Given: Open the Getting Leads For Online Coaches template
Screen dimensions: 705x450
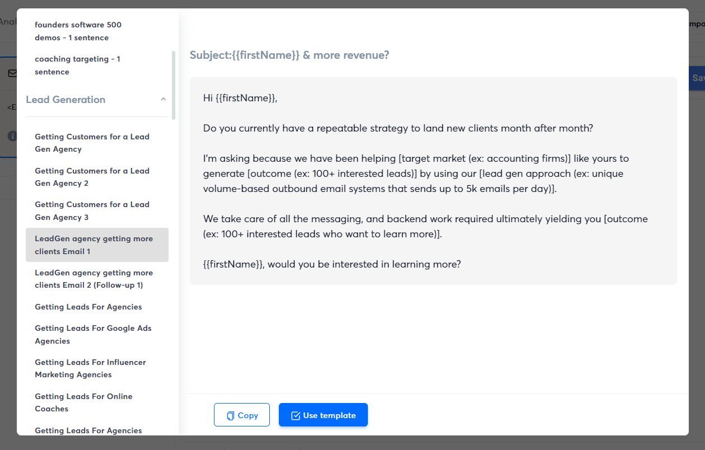Looking at the screenshot, I should (x=83, y=402).
